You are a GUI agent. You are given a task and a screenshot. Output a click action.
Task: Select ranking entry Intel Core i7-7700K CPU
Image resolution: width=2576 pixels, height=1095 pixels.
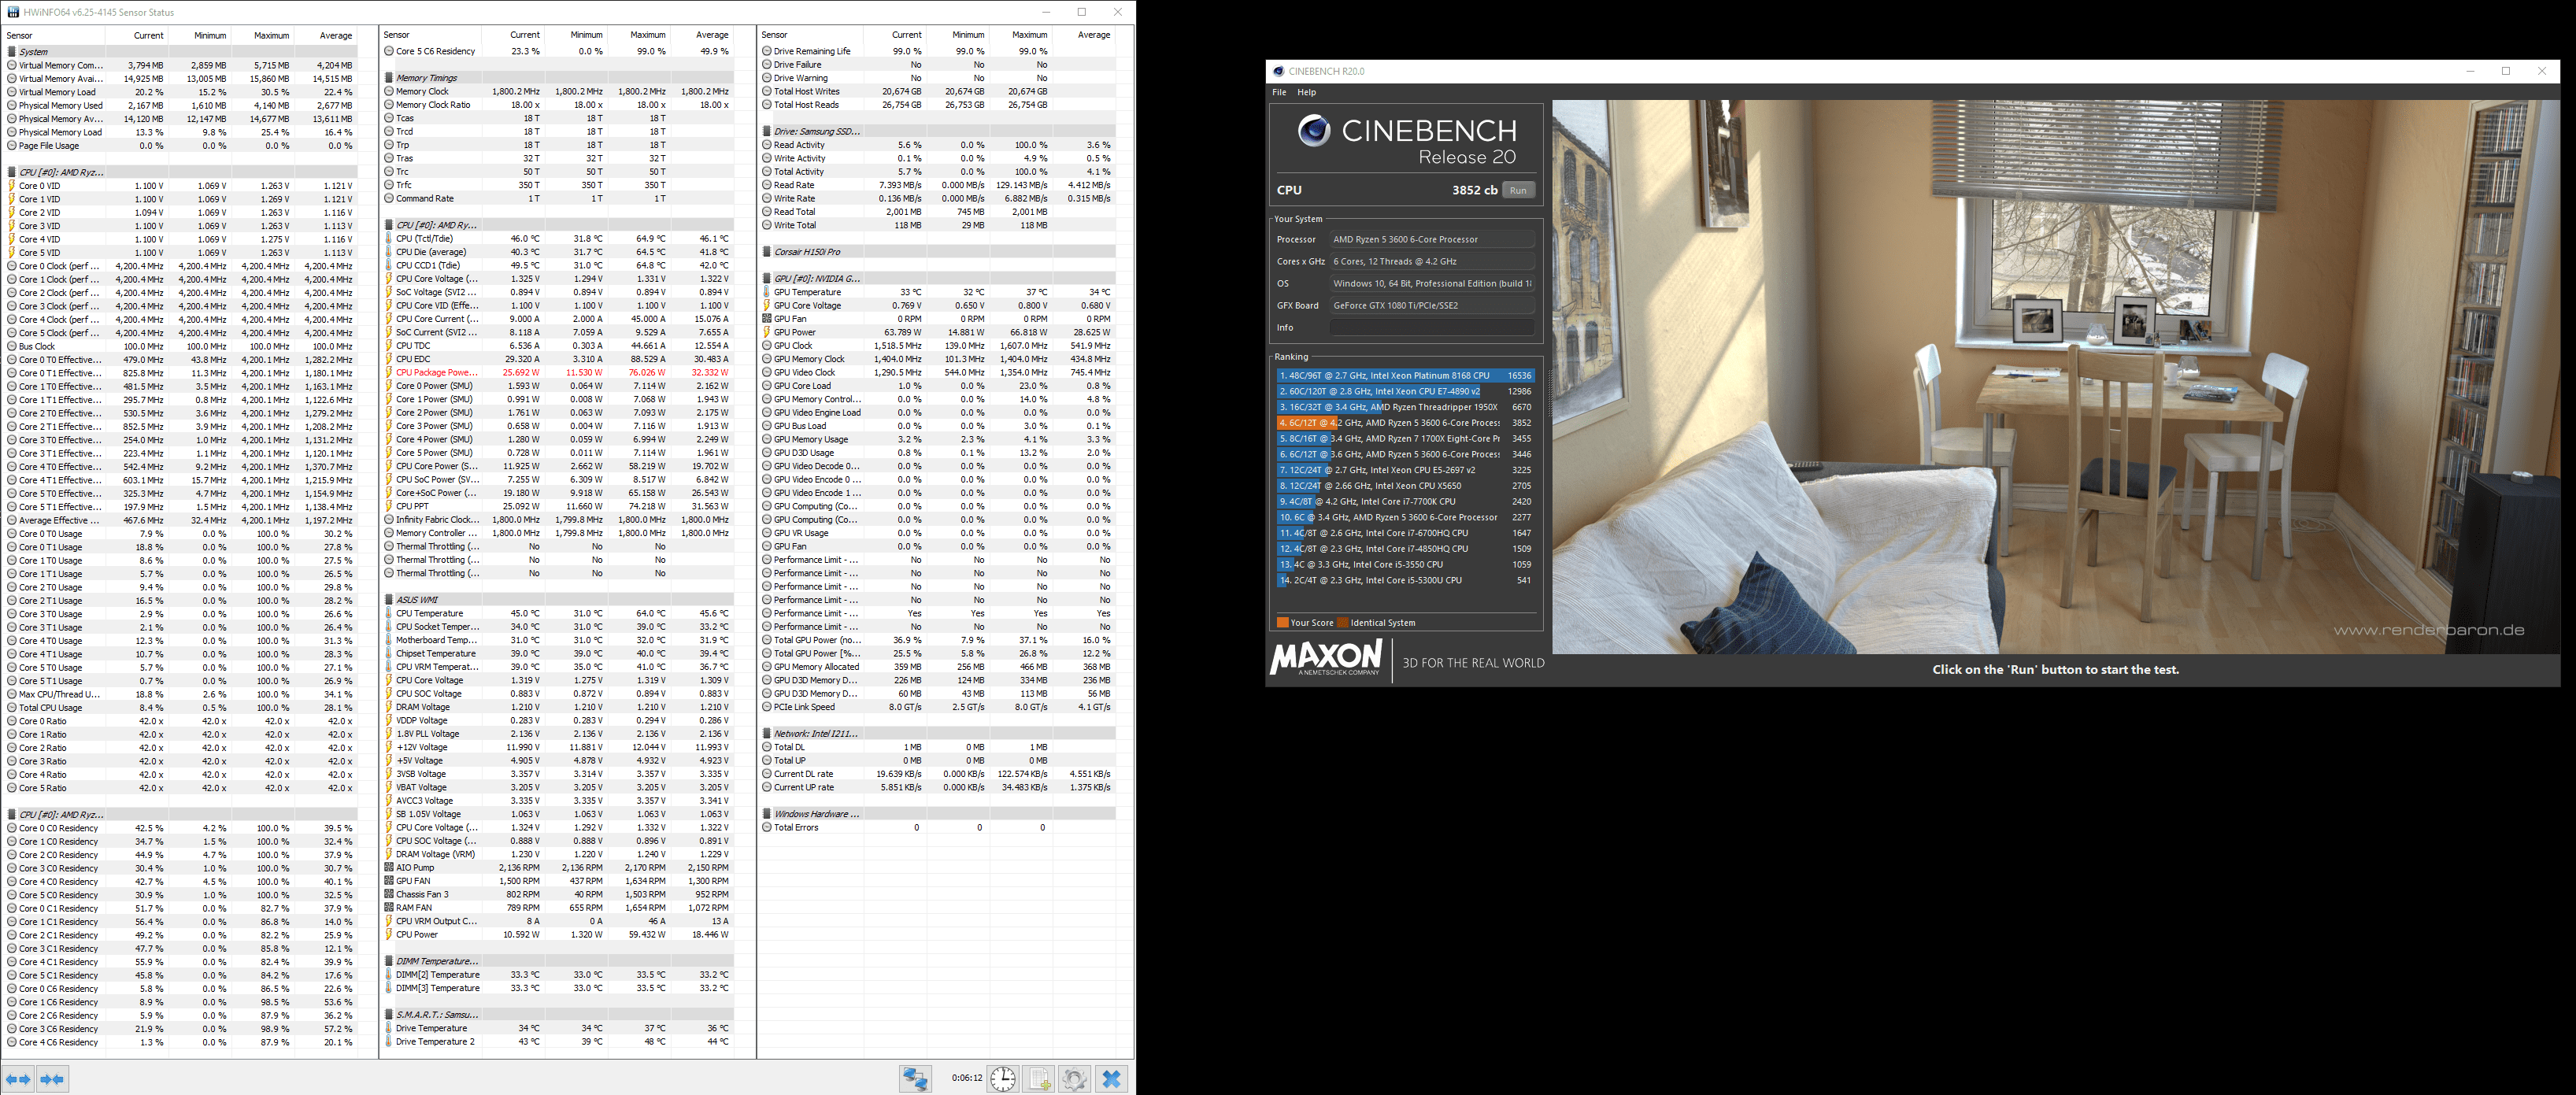coord(1405,501)
